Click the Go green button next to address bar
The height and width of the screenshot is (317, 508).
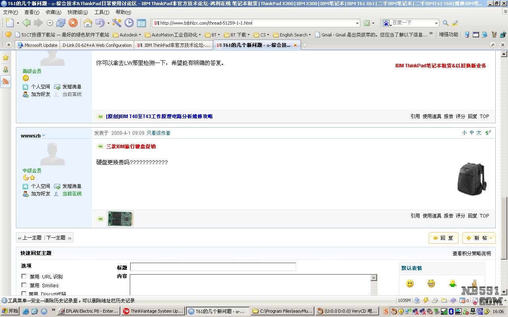(x=367, y=23)
